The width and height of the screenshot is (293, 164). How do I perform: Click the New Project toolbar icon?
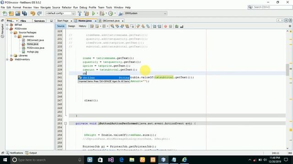pos(11,13)
